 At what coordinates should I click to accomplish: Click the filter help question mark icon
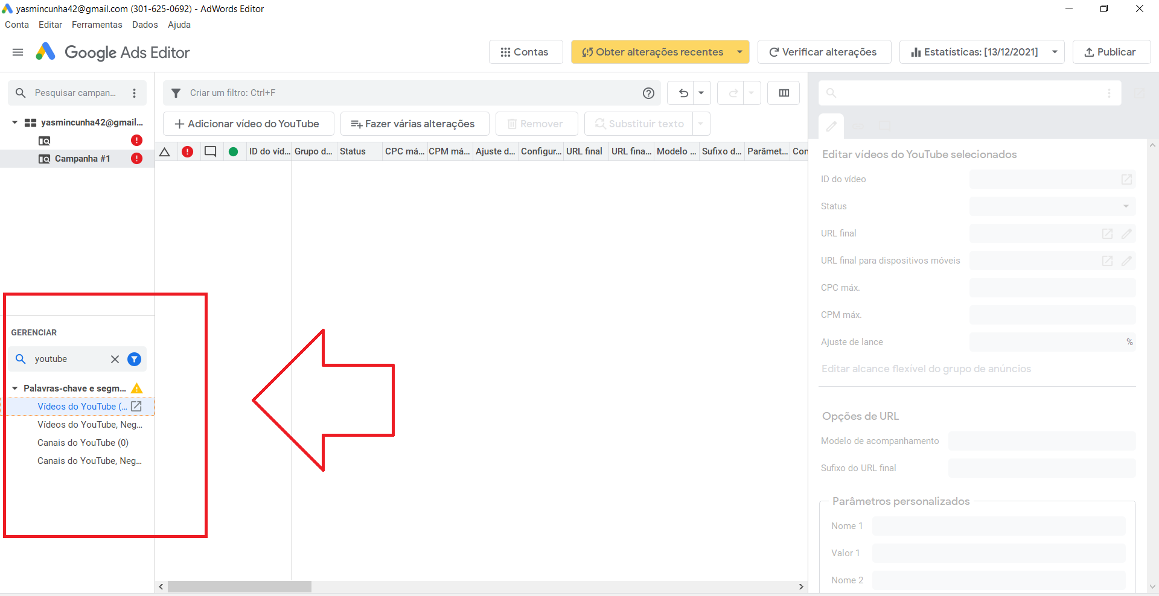[648, 93]
